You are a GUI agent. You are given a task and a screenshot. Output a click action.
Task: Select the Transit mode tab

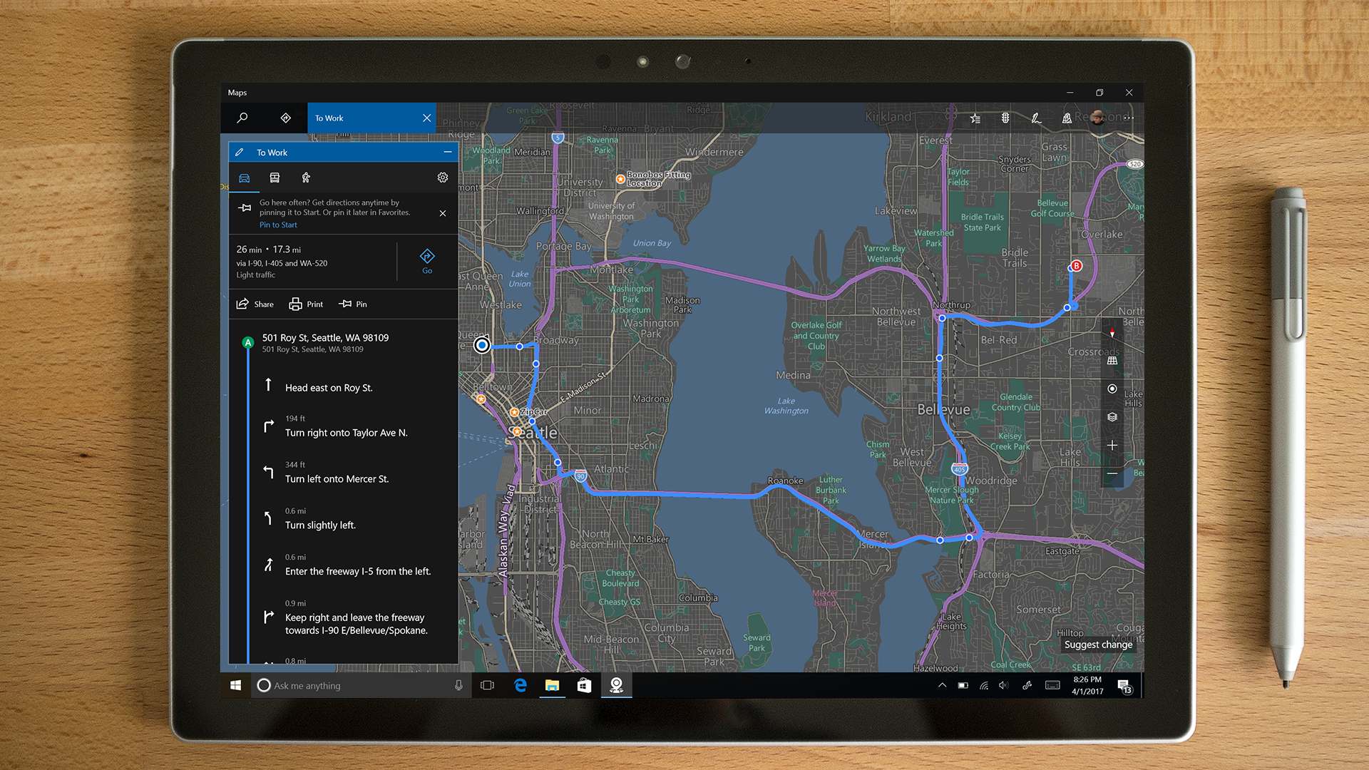pyautogui.click(x=275, y=178)
